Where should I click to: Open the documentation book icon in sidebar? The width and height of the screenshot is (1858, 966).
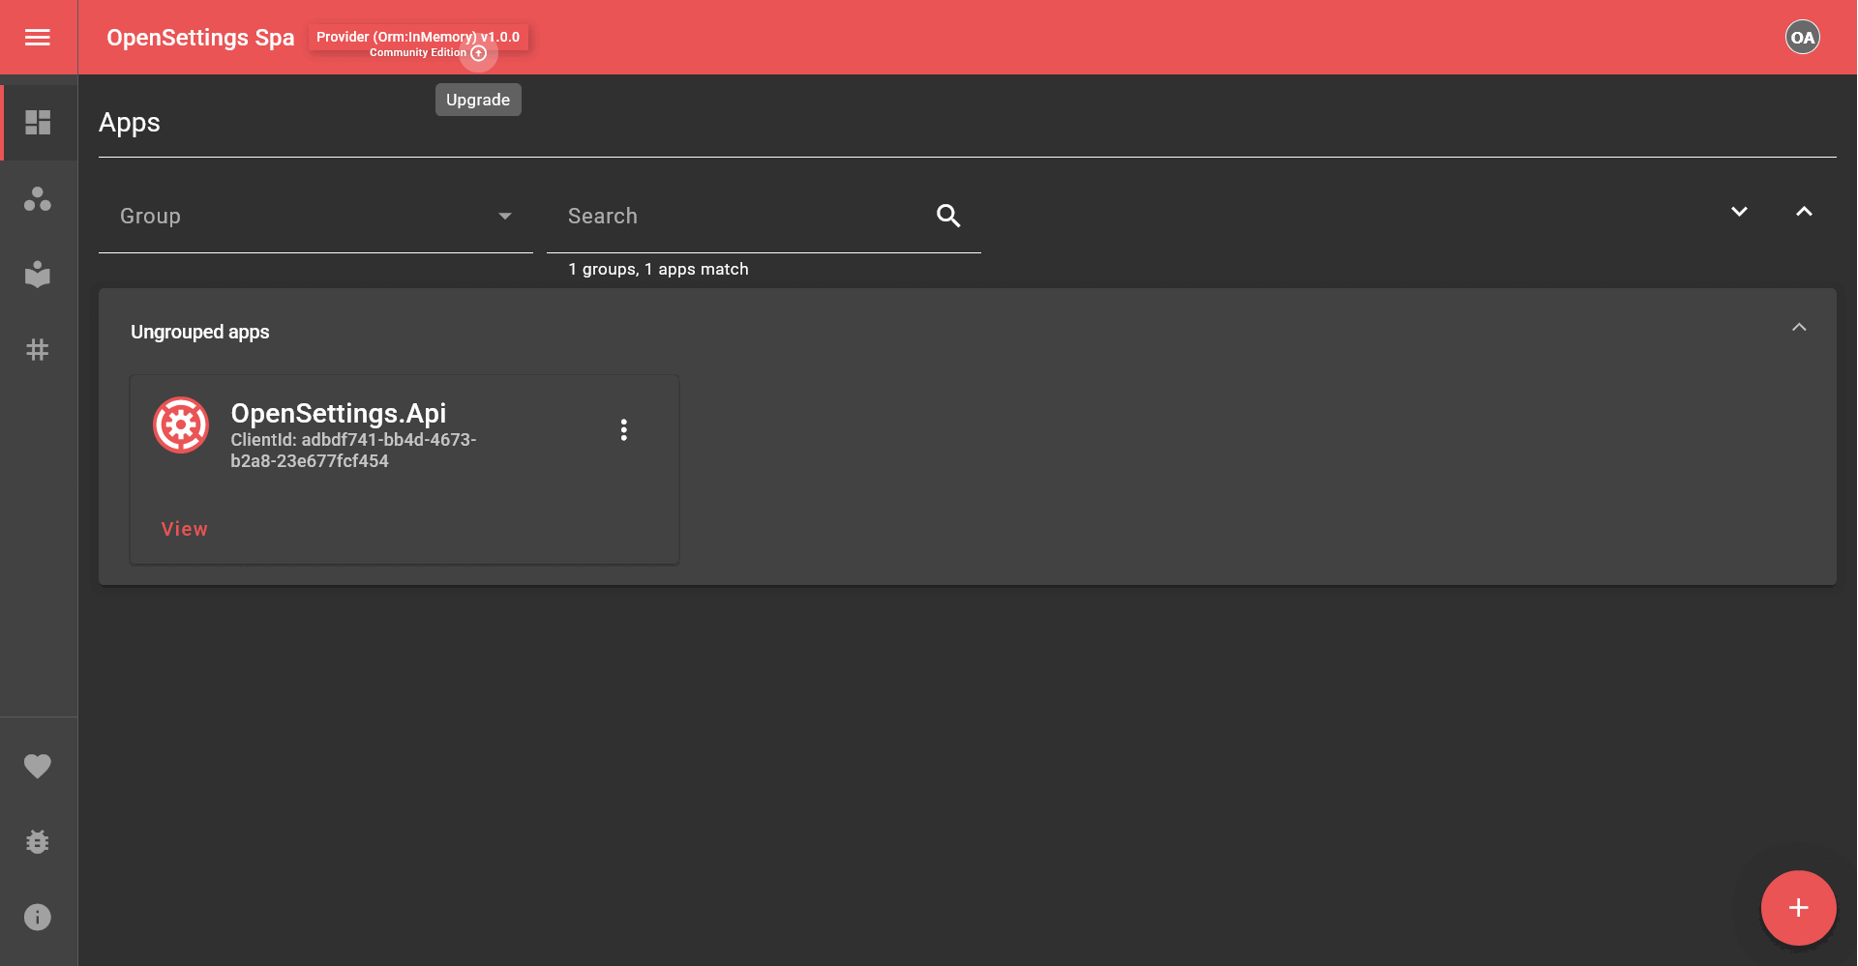pyautogui.click(x=38, y=275)
